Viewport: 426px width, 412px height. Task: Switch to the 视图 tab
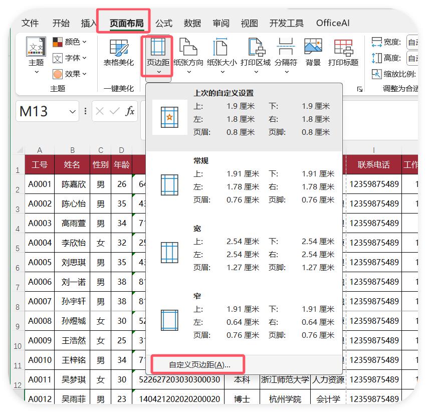pos(250,23)
